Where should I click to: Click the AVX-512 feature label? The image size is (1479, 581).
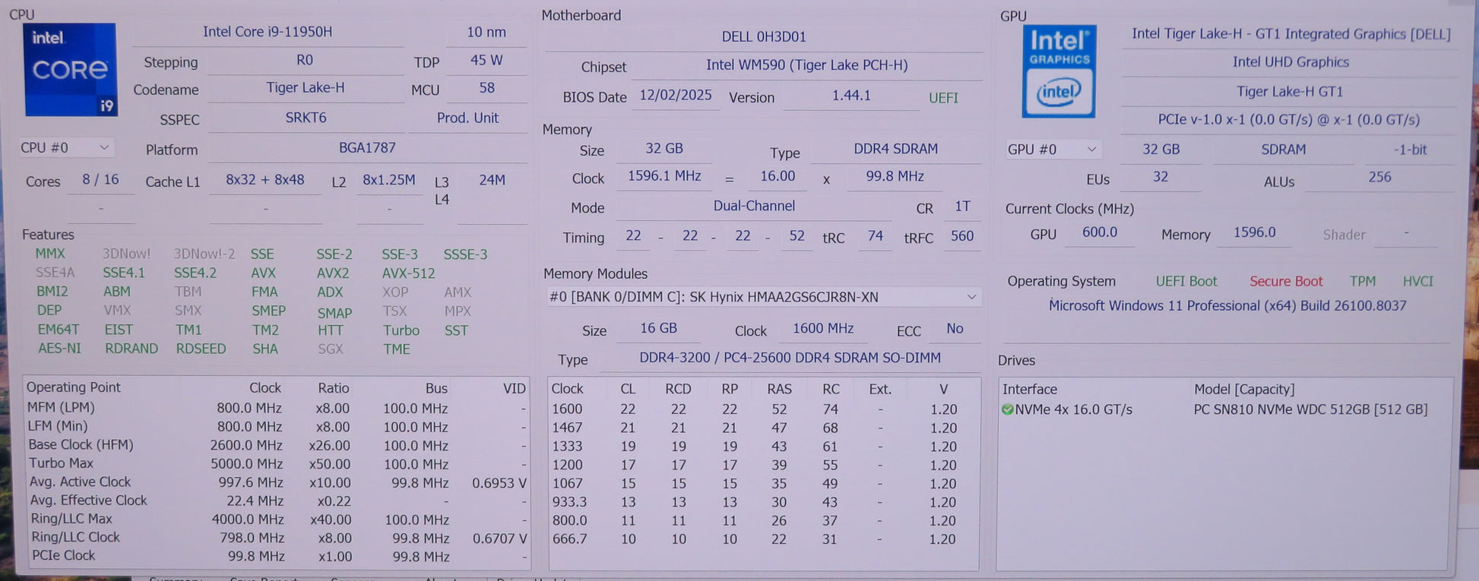coord(408,273)
